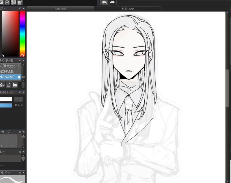The image size is (231, 183).
Task: Float the ブラシサイズ brush size panel
Action: point(20,132)
